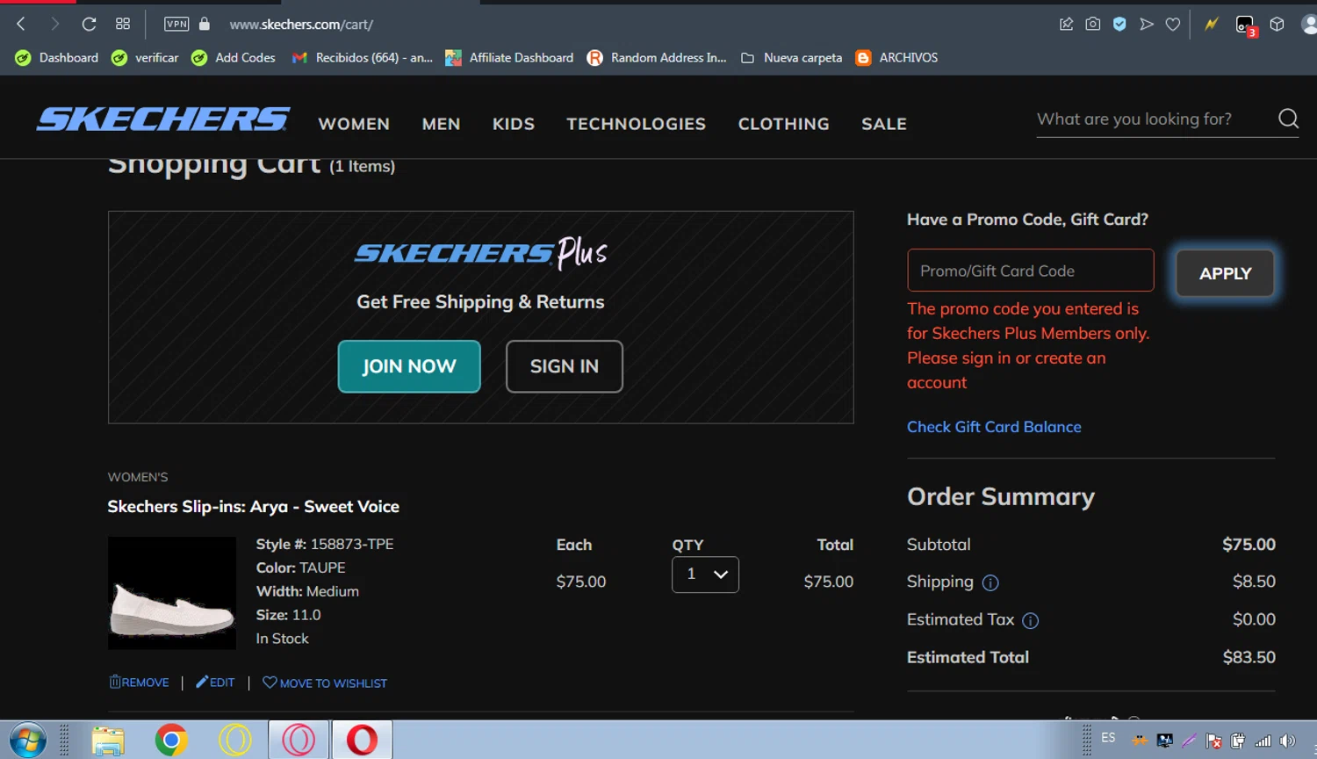
Task: Click EDIT item link
Action: pyautogui.click(x=215, y=683)
